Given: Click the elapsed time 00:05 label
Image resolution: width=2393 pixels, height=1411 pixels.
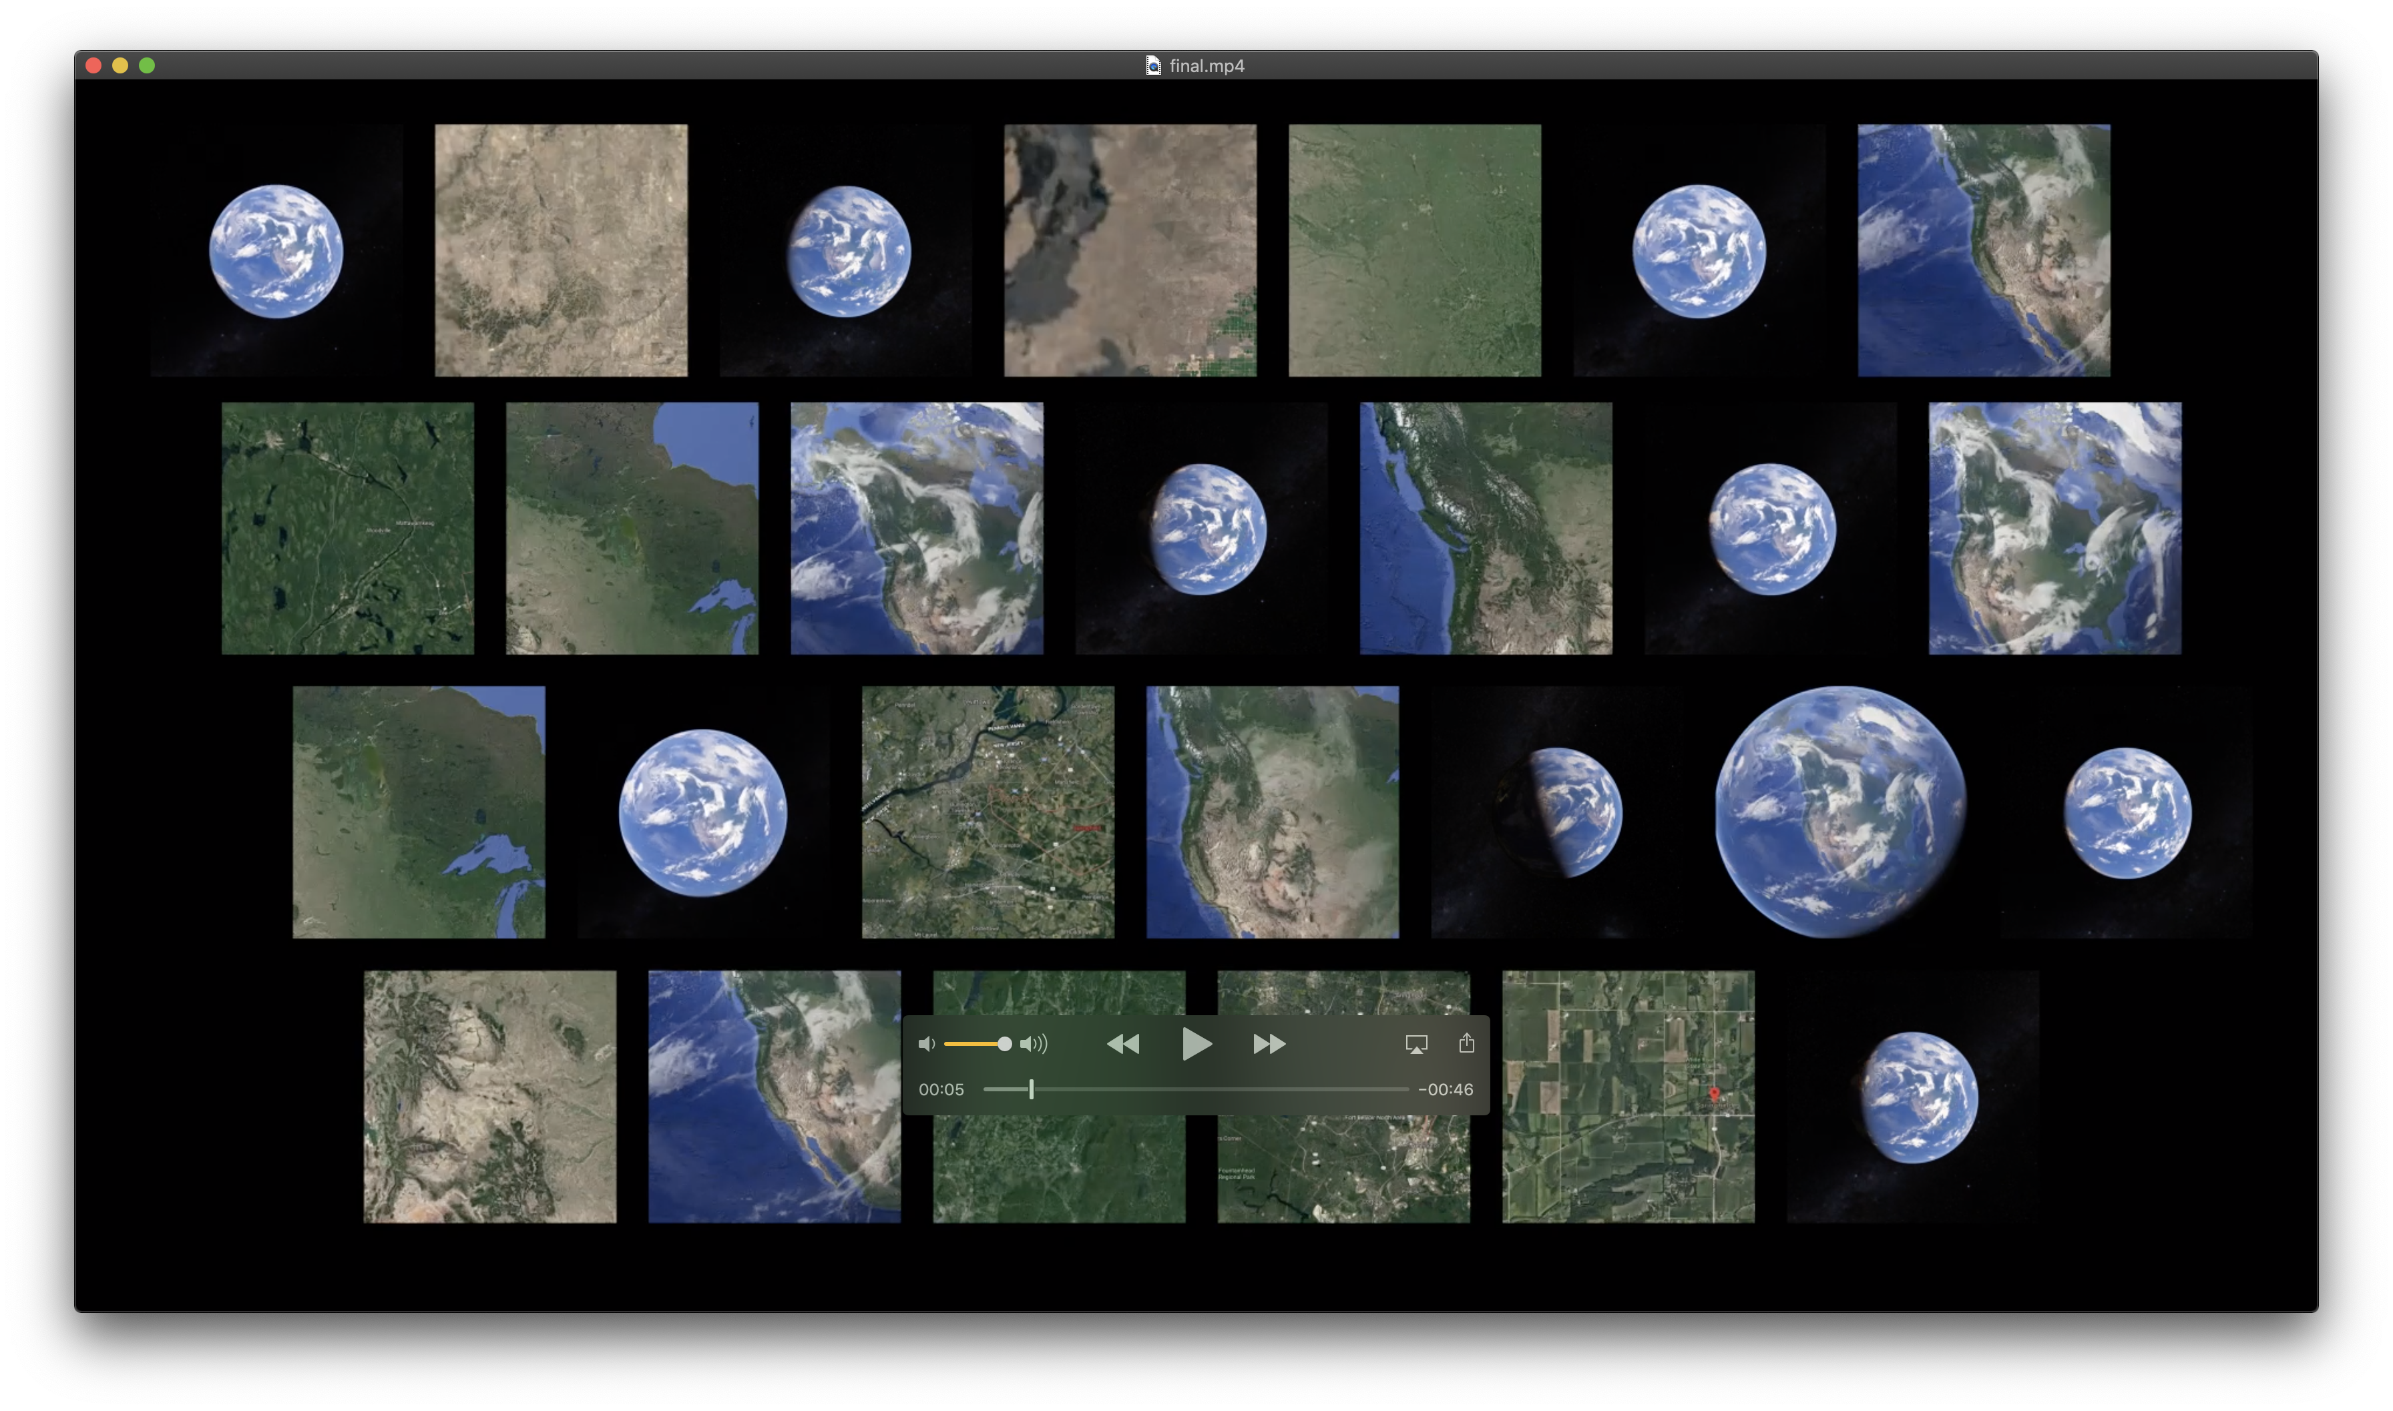Looking at the screenshot, I should [x=941, y=1090].
